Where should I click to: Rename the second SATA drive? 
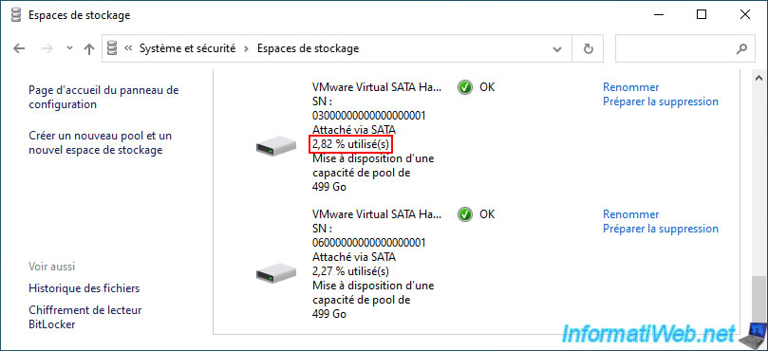631,214
